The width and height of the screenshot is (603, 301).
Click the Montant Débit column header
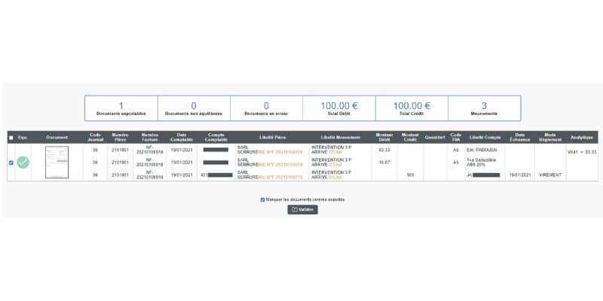pyautogui.click(x=384, y=137)
